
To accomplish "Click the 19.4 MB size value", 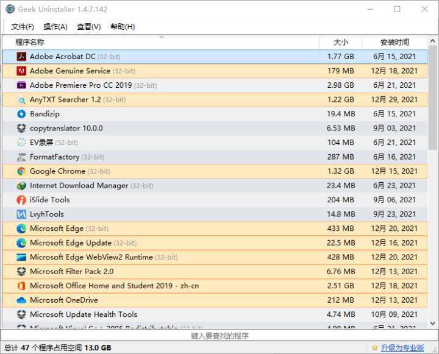I will [341, 114].
